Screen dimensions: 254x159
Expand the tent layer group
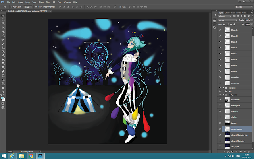(x=223, y=91)
